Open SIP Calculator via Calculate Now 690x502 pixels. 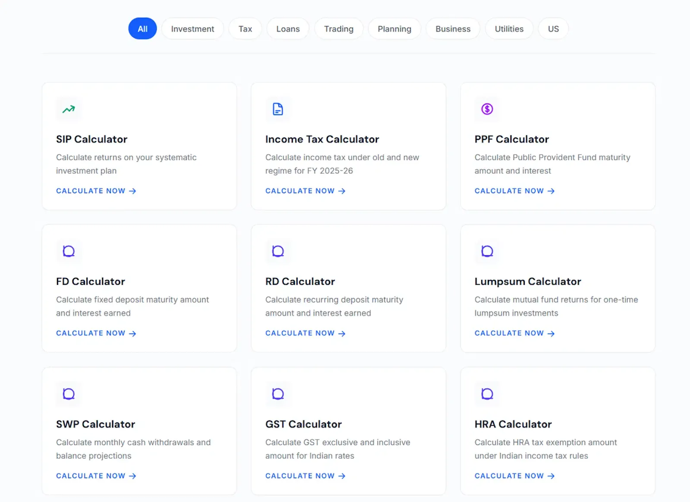tap(96, 191)
